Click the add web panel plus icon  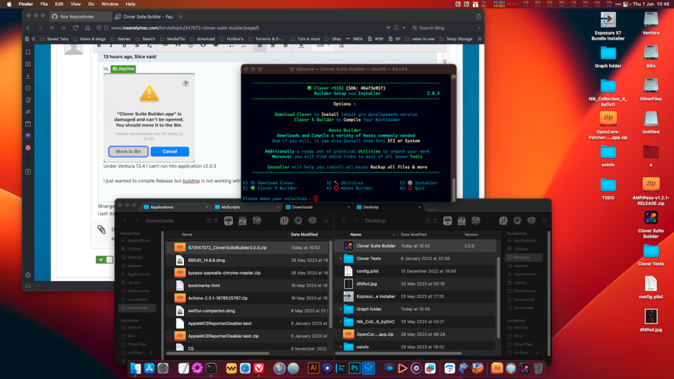tap(28, 172)
